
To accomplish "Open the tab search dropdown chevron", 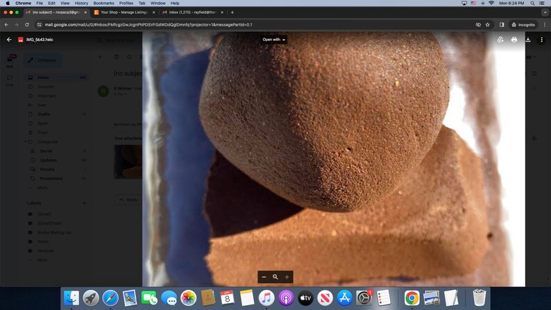I will point(545,12).
